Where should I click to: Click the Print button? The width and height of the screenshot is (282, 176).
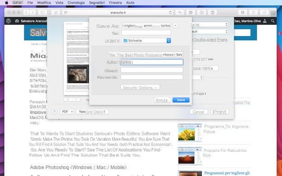point(220,112)
